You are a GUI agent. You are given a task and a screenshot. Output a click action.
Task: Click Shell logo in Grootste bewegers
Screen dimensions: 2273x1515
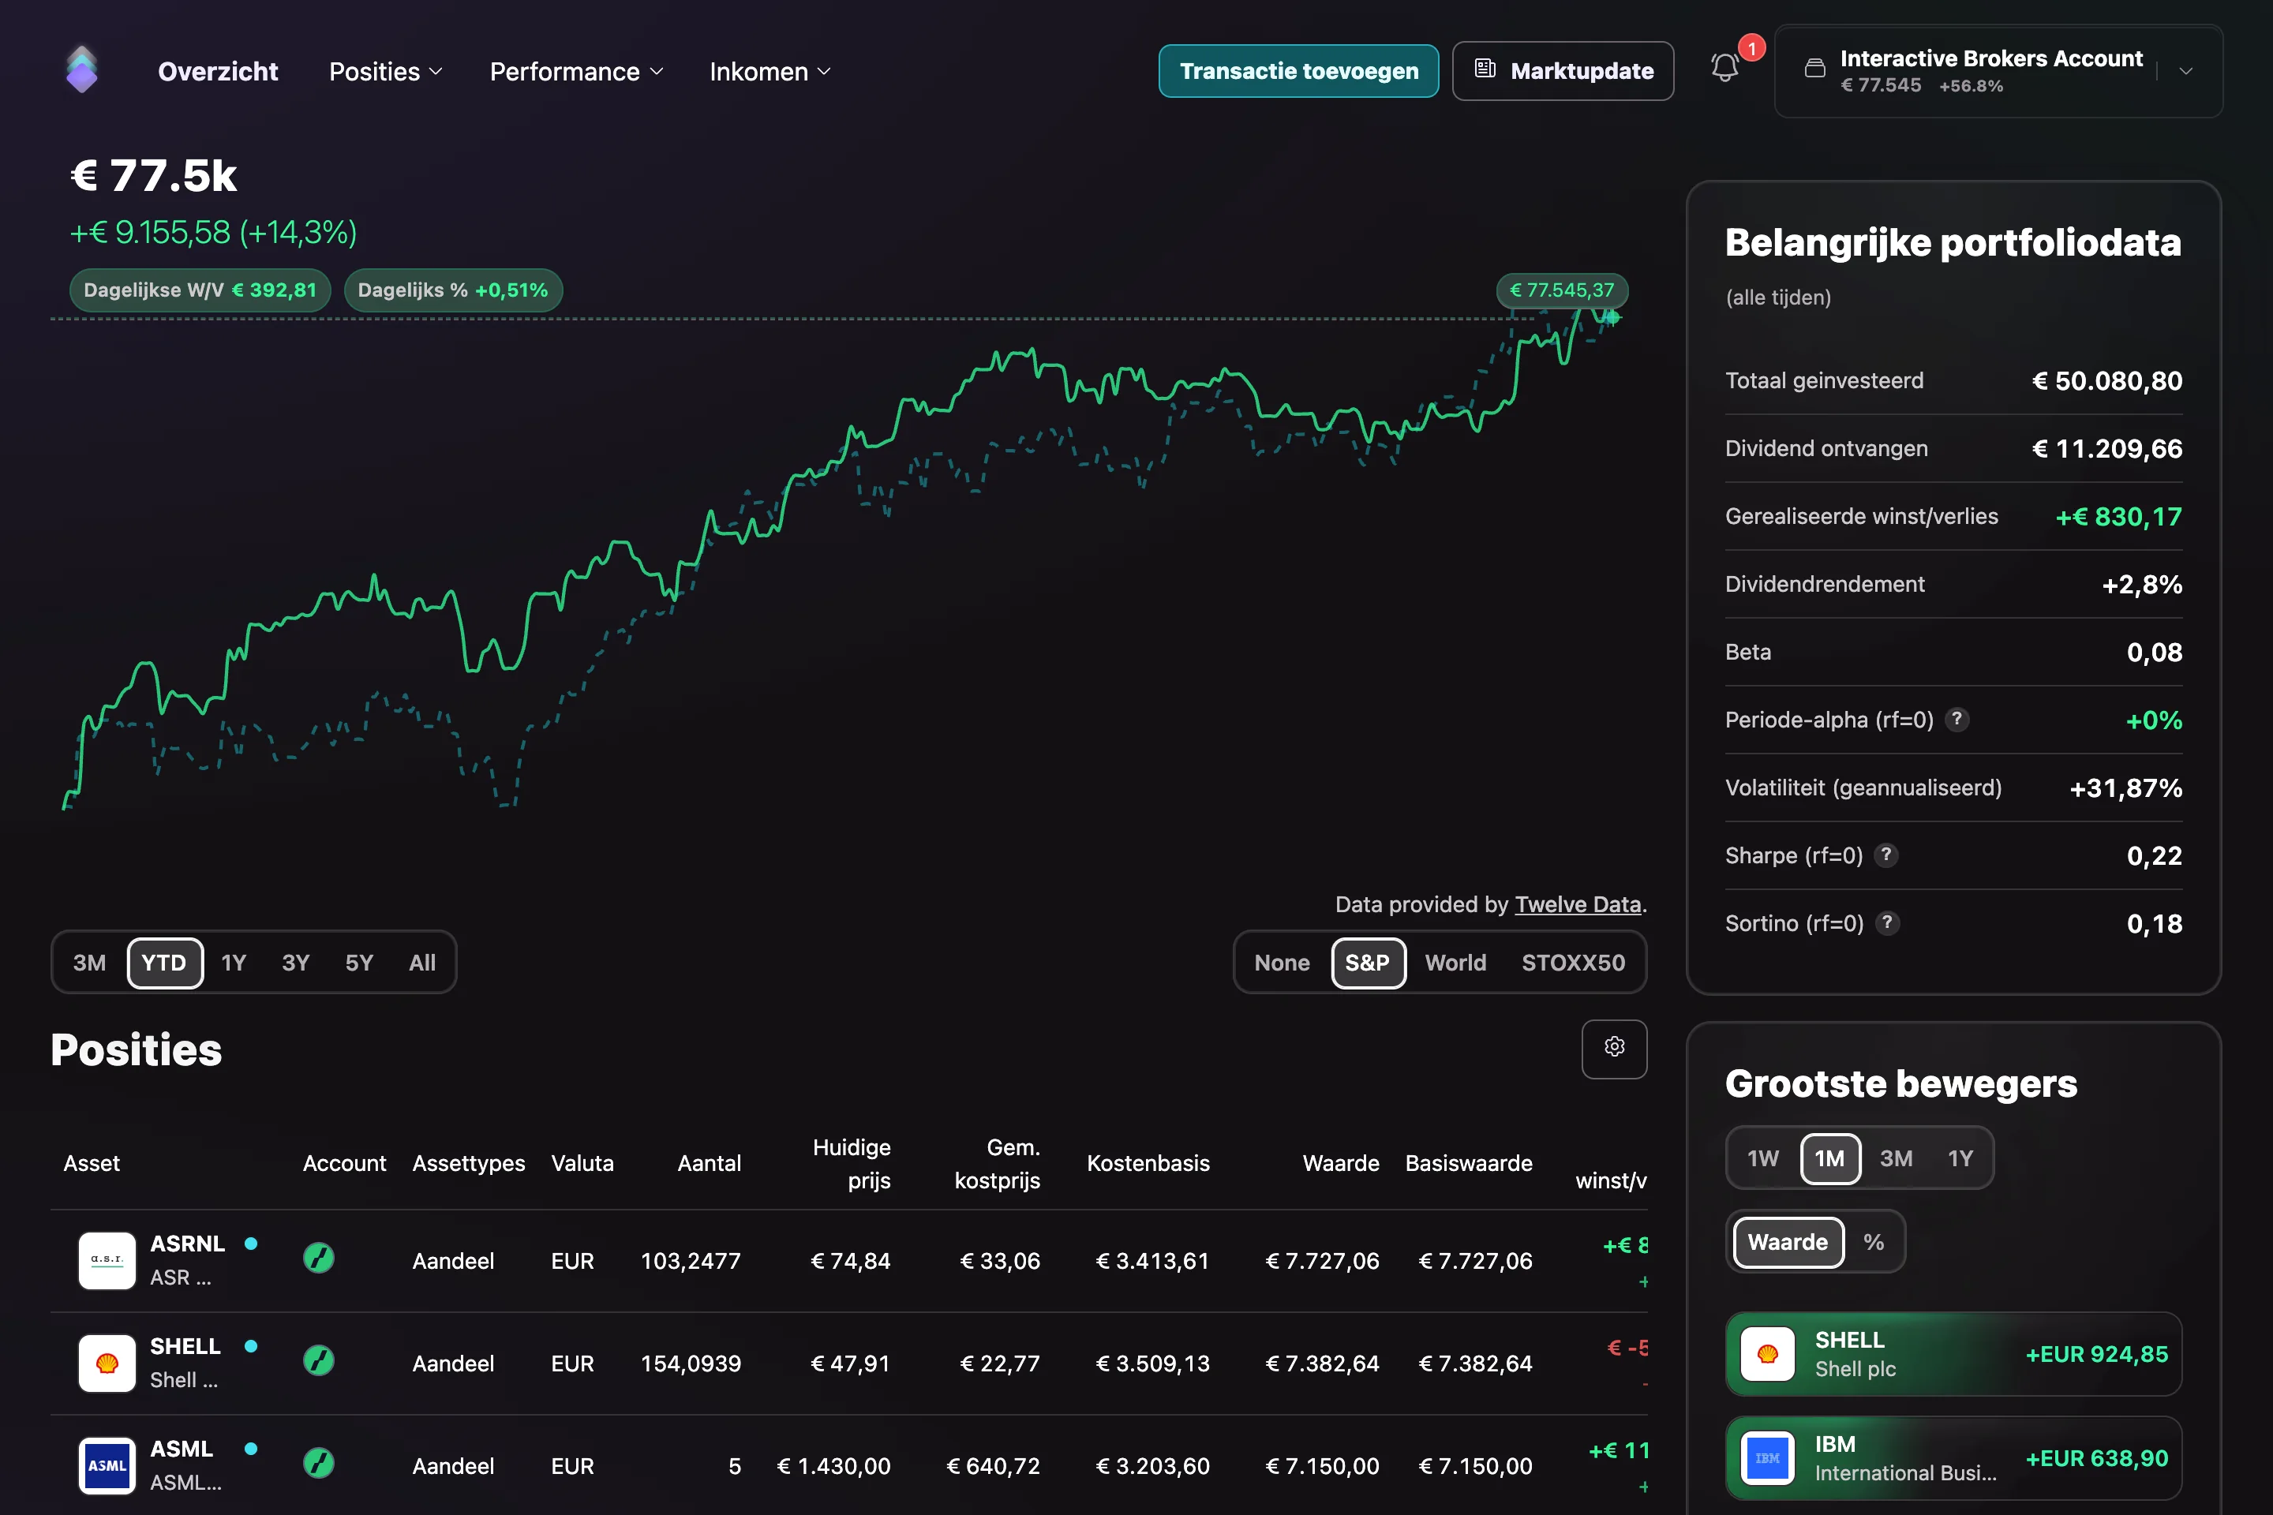[1768, 1354]
